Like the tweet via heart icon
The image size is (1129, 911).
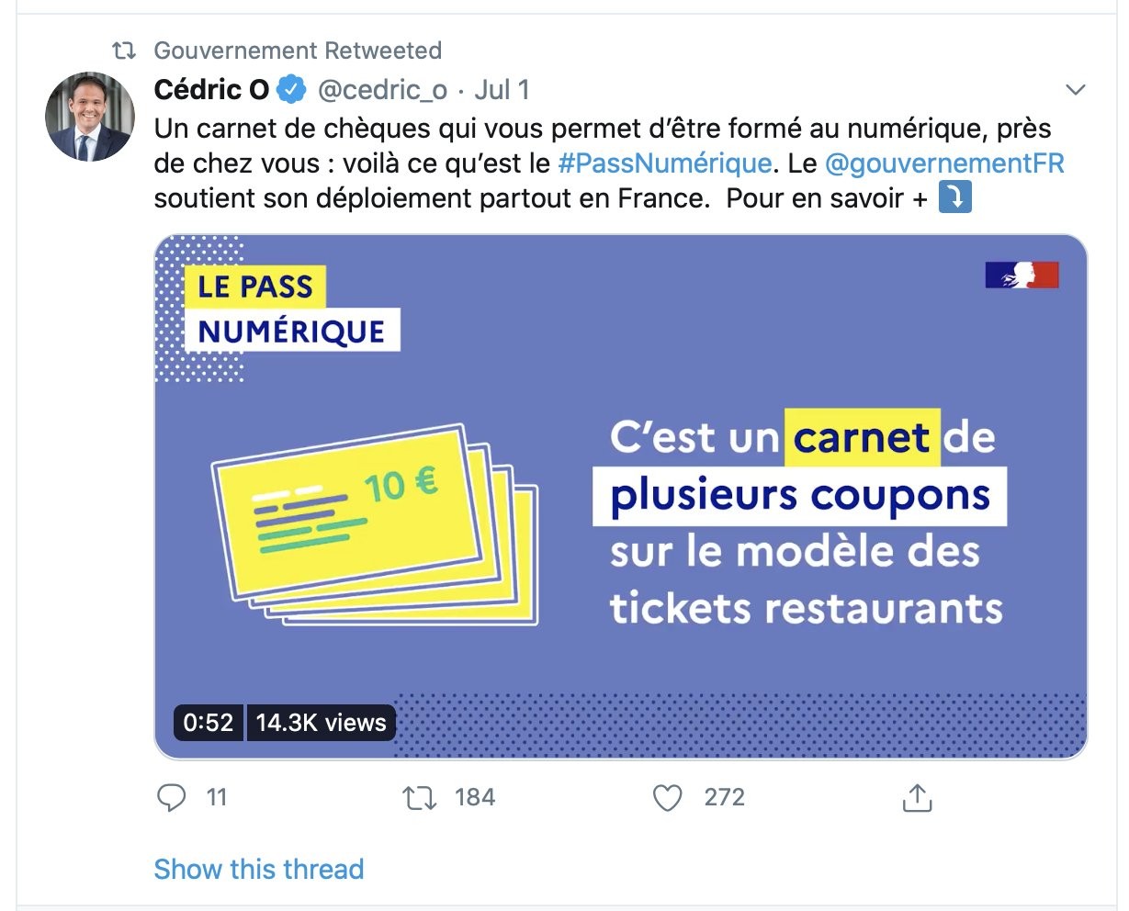pyautogui.click(x=668, y=797)
